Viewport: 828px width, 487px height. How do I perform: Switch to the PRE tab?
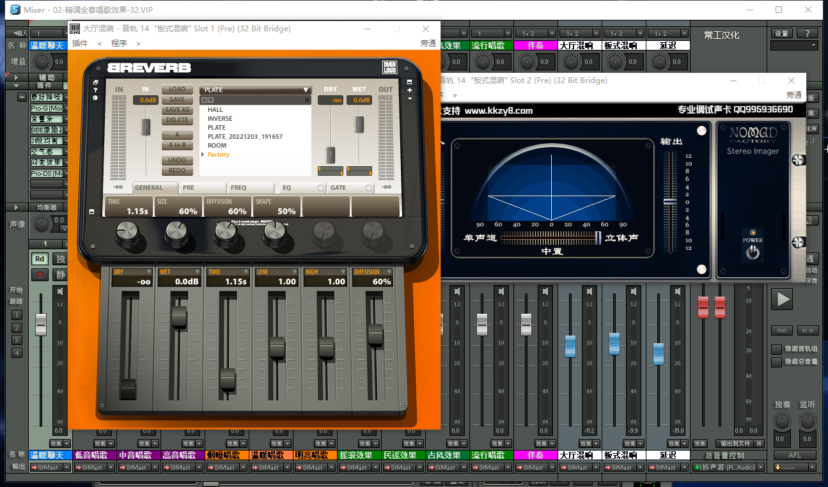coord(203,188)
